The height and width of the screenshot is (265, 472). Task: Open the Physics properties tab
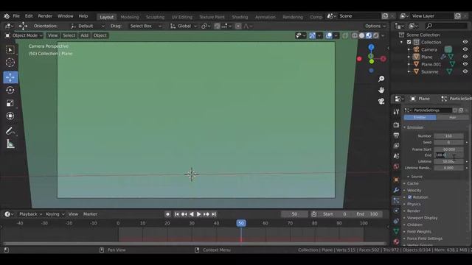click(396, 211)
